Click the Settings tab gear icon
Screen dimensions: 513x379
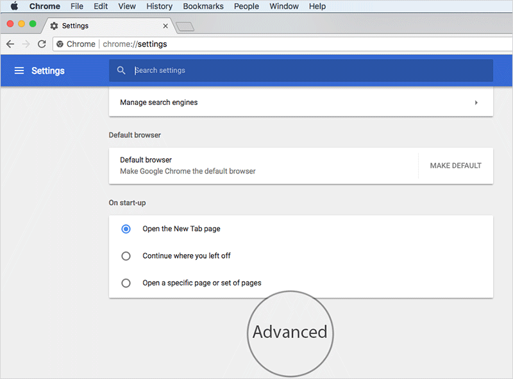(54, 26)
